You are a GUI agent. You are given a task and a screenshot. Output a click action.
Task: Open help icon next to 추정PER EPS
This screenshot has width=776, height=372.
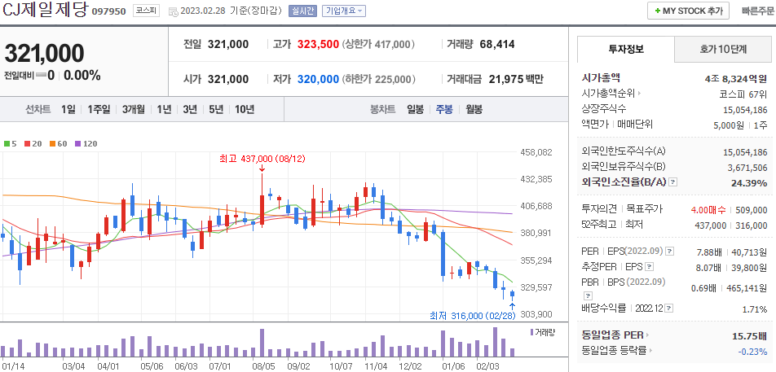[650, 267]
